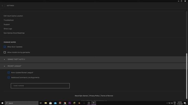Click the settings page vertical scrollbar
This screenshot has height=105, width=188.
click(187, 76)
